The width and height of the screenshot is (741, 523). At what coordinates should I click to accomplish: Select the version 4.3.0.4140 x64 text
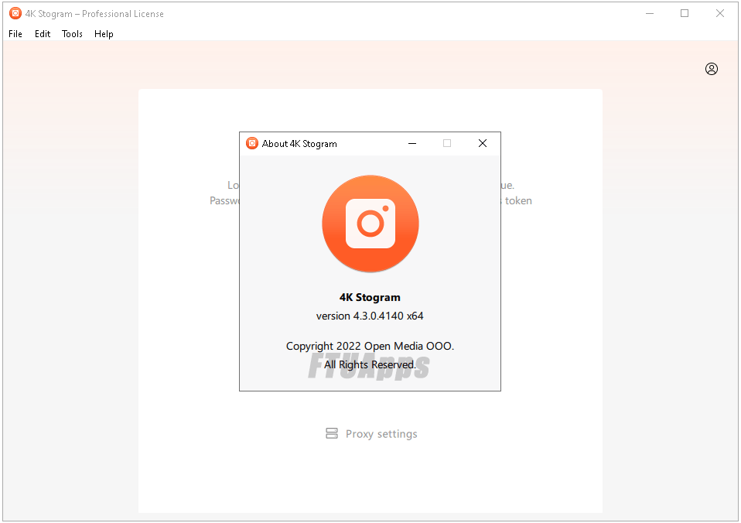tap(370, 316)
